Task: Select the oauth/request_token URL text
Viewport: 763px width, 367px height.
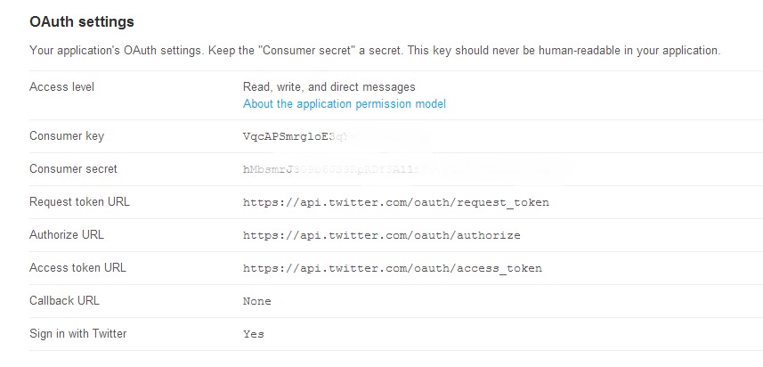Action: tap(395, 203)
